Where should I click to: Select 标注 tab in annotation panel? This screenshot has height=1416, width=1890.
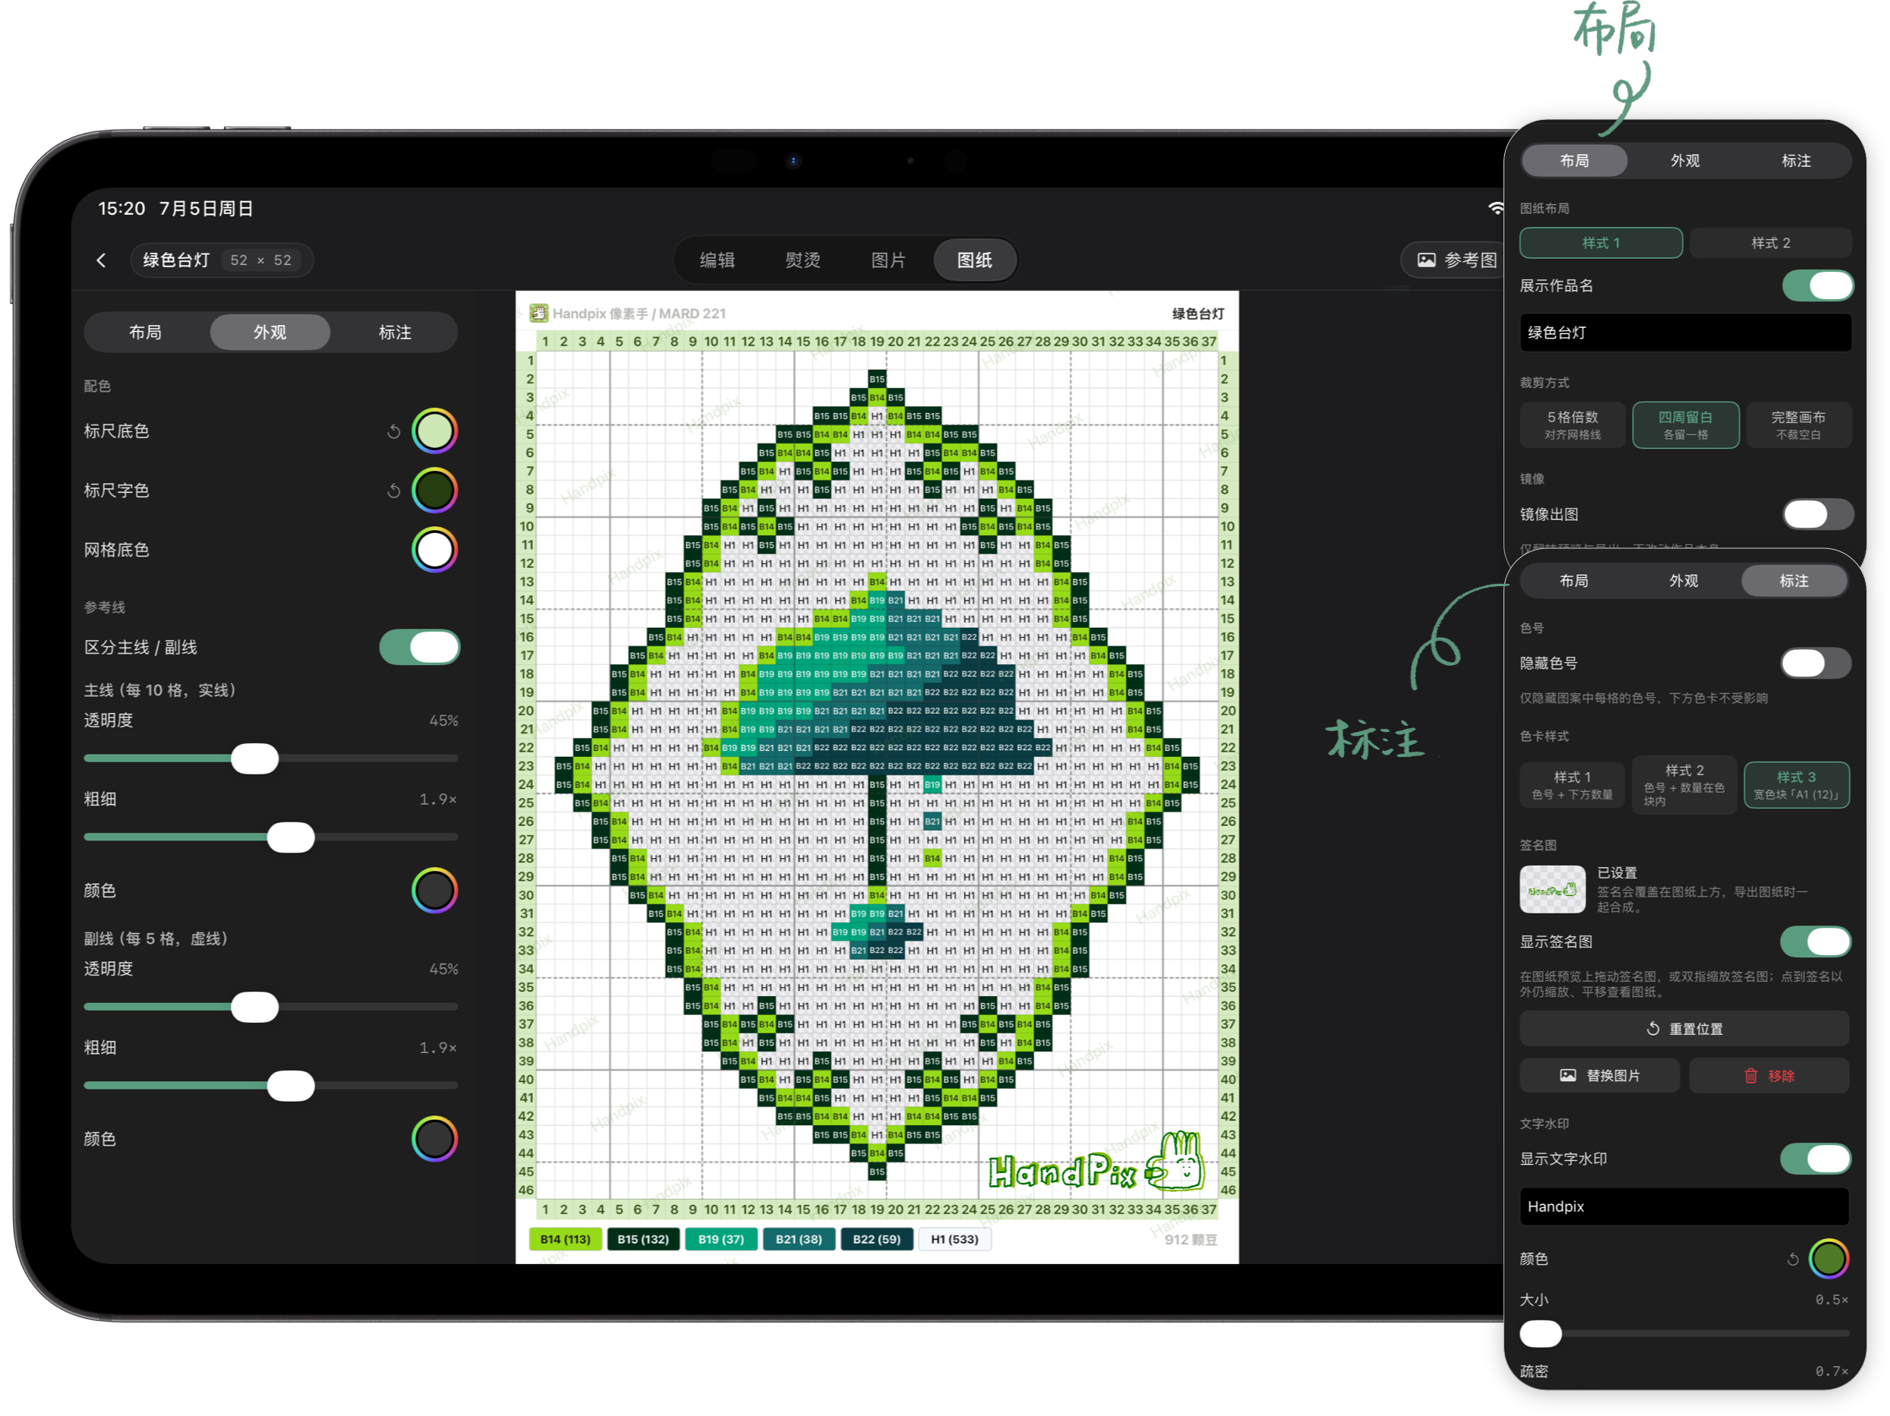tap(1794, 580)
